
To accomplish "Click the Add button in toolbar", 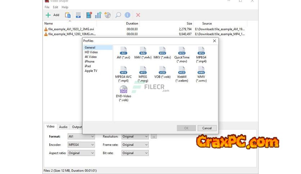I will point(53,15).
